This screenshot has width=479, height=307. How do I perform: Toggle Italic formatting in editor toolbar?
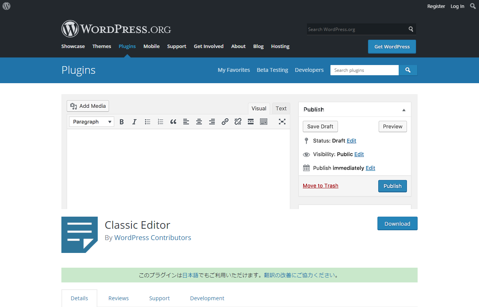tap(134, 122)
